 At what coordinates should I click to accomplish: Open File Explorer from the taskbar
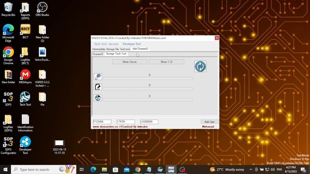point(105,170)
